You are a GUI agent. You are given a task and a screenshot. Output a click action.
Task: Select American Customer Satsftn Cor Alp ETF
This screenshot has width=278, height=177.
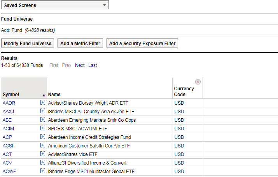[89, 146]
